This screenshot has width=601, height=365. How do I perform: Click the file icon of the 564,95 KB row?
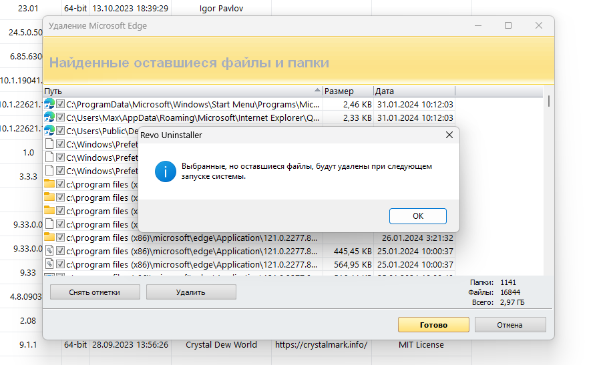pyautogui.click(x=49, y=264)
